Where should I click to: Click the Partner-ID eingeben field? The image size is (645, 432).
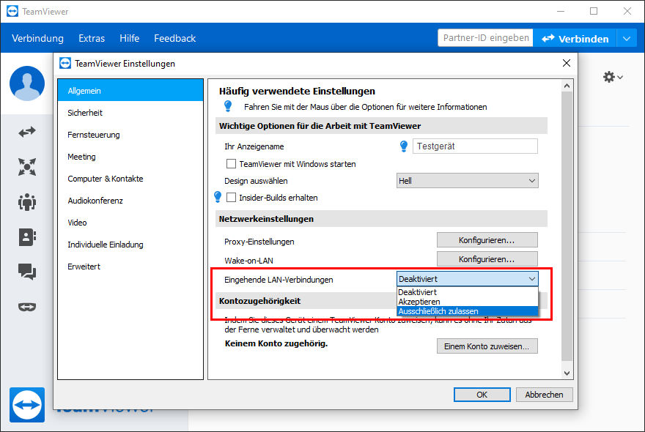click(485, 38)
